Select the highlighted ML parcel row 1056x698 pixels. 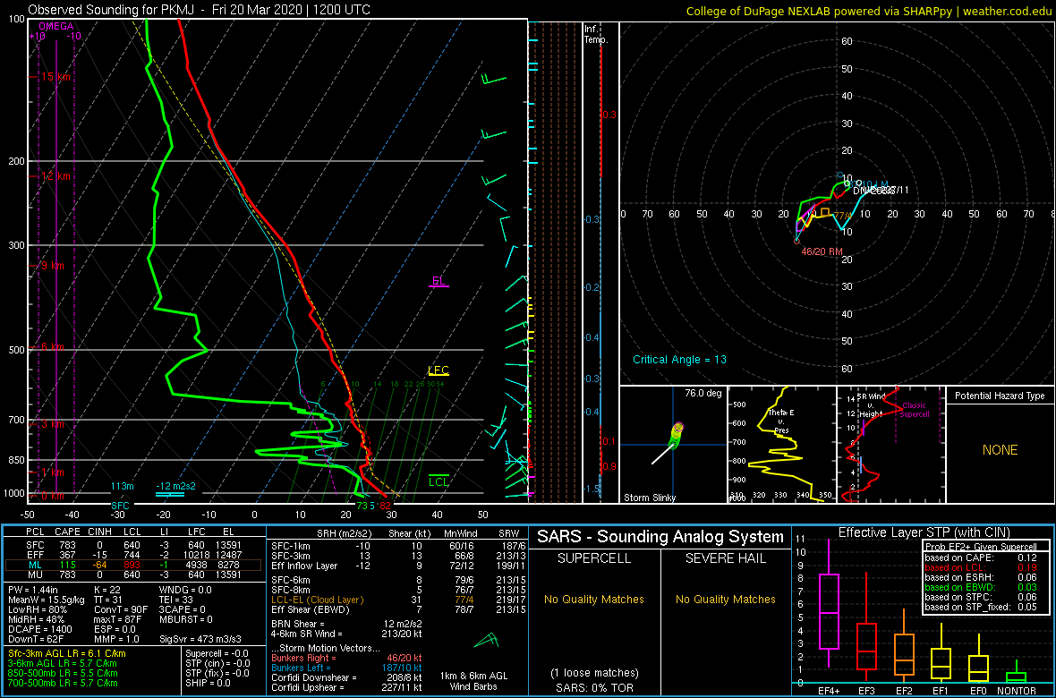tap(134, 565)
